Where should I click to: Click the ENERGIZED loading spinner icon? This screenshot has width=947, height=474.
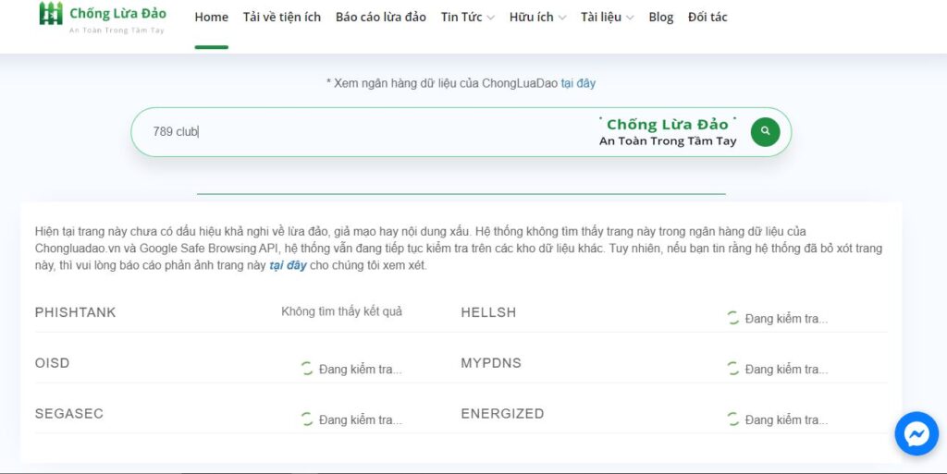pos(733,419)
